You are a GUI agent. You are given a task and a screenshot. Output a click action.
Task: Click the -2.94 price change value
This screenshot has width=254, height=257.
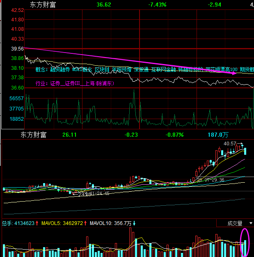pyautogui.click(x=214, y=5)
